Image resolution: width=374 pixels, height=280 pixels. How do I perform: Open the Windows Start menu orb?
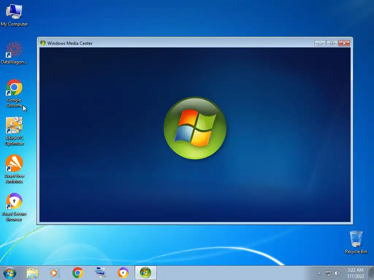(x=10, y=273)
